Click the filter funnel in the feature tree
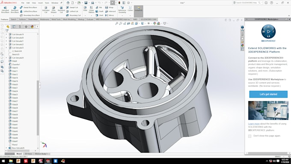291x164 pixels. click(7, 31)
